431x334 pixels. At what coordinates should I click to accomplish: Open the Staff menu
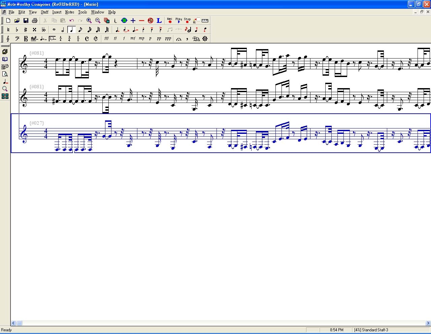(x=44, y=12)
